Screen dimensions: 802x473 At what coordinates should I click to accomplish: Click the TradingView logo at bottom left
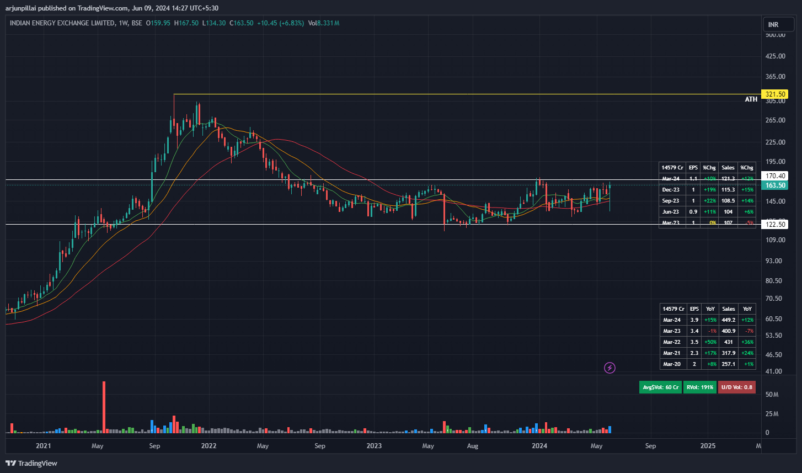(31, 463)
